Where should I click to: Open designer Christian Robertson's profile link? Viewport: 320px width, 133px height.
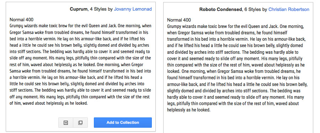(x=289, y=9)
